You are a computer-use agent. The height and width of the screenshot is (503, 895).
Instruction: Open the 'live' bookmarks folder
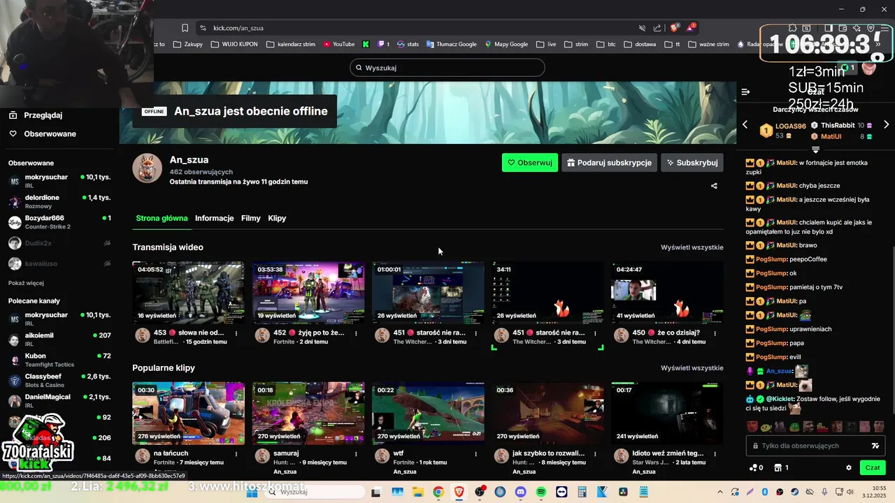pos(546,44)
